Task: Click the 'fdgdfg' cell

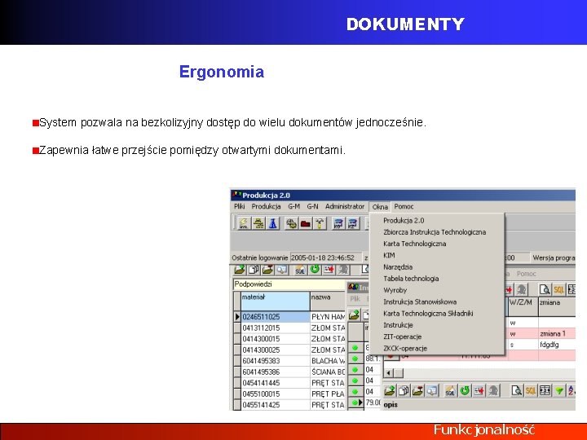Action: (x=557, y=345)
